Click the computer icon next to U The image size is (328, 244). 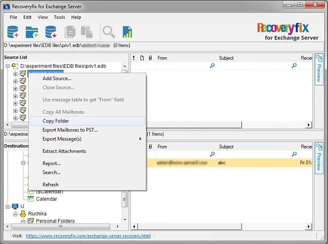click(15, 206)
